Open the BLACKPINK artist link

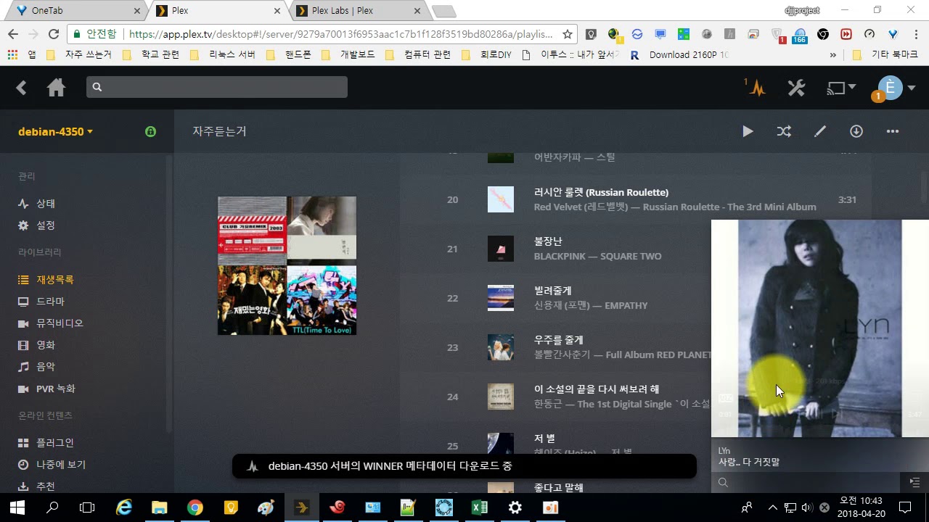(x=562, y=256)
